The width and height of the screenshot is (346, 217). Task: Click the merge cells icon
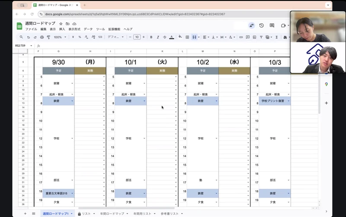coord(194,37)
